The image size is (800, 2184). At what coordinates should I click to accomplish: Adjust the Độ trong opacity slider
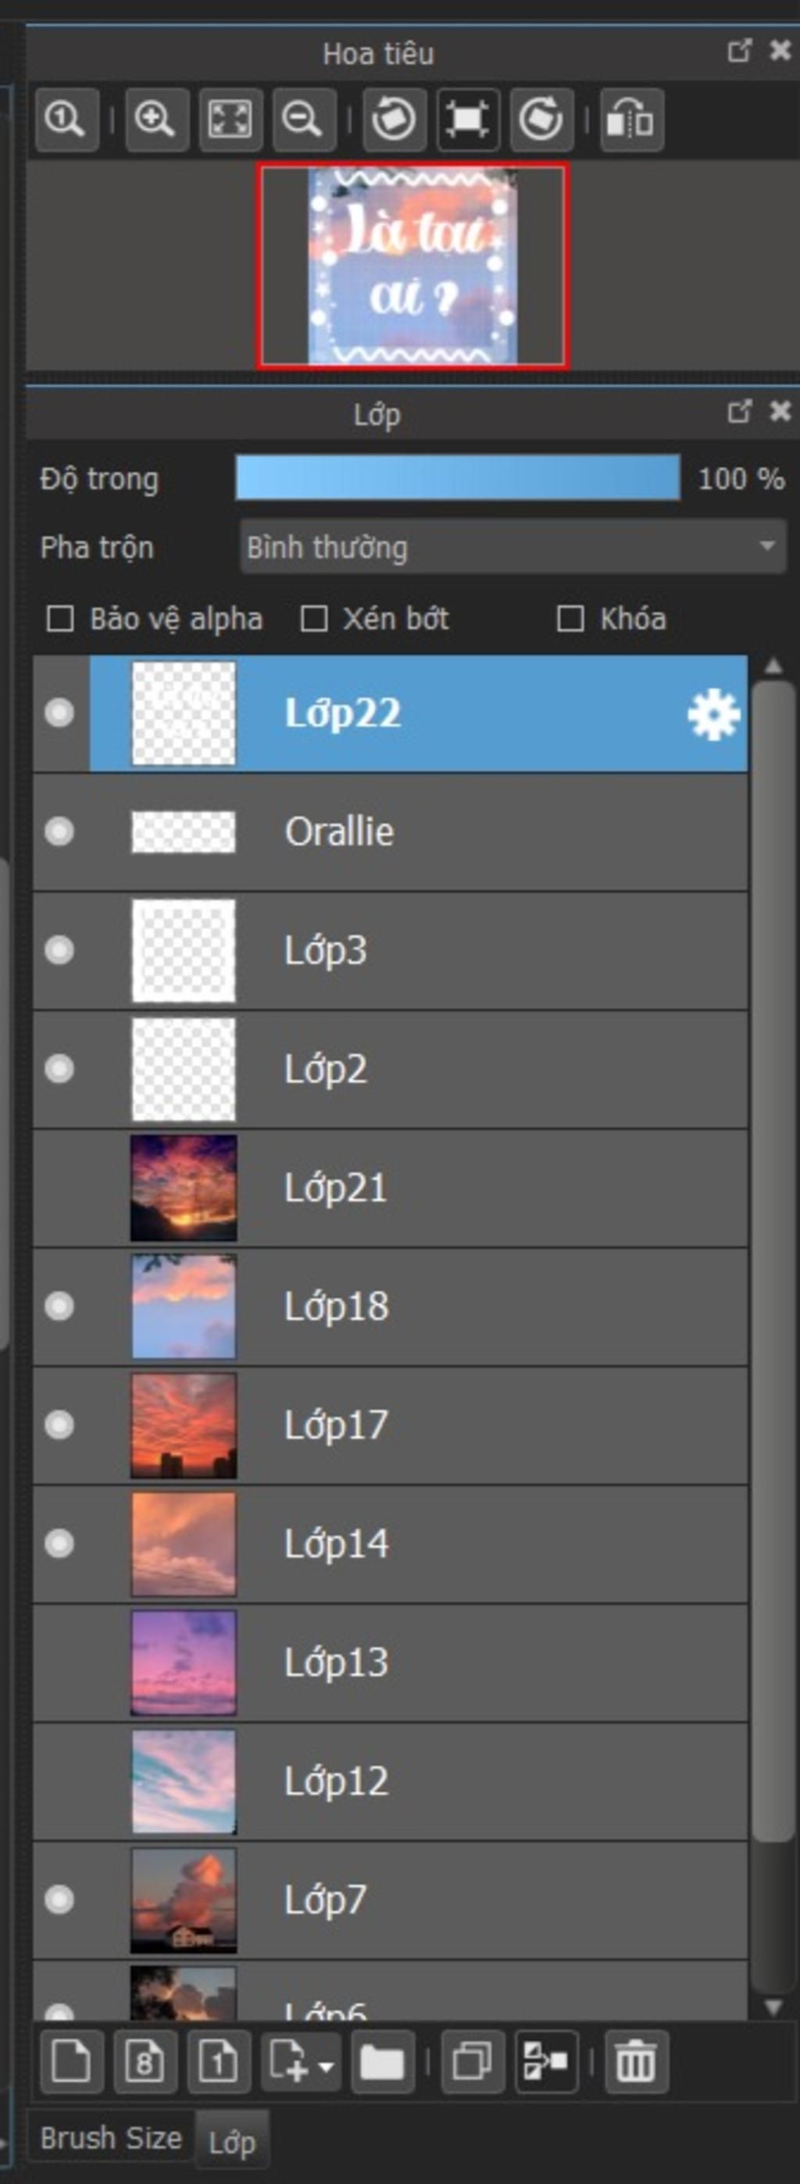coord(458,478)
